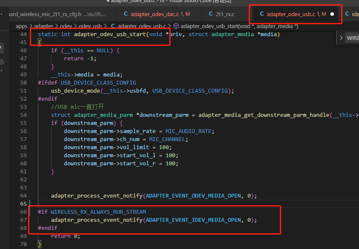Click C icon on adapter_odev_usb.c tab
The height and width of the screenshot is (249, 359).
(262, 14)
